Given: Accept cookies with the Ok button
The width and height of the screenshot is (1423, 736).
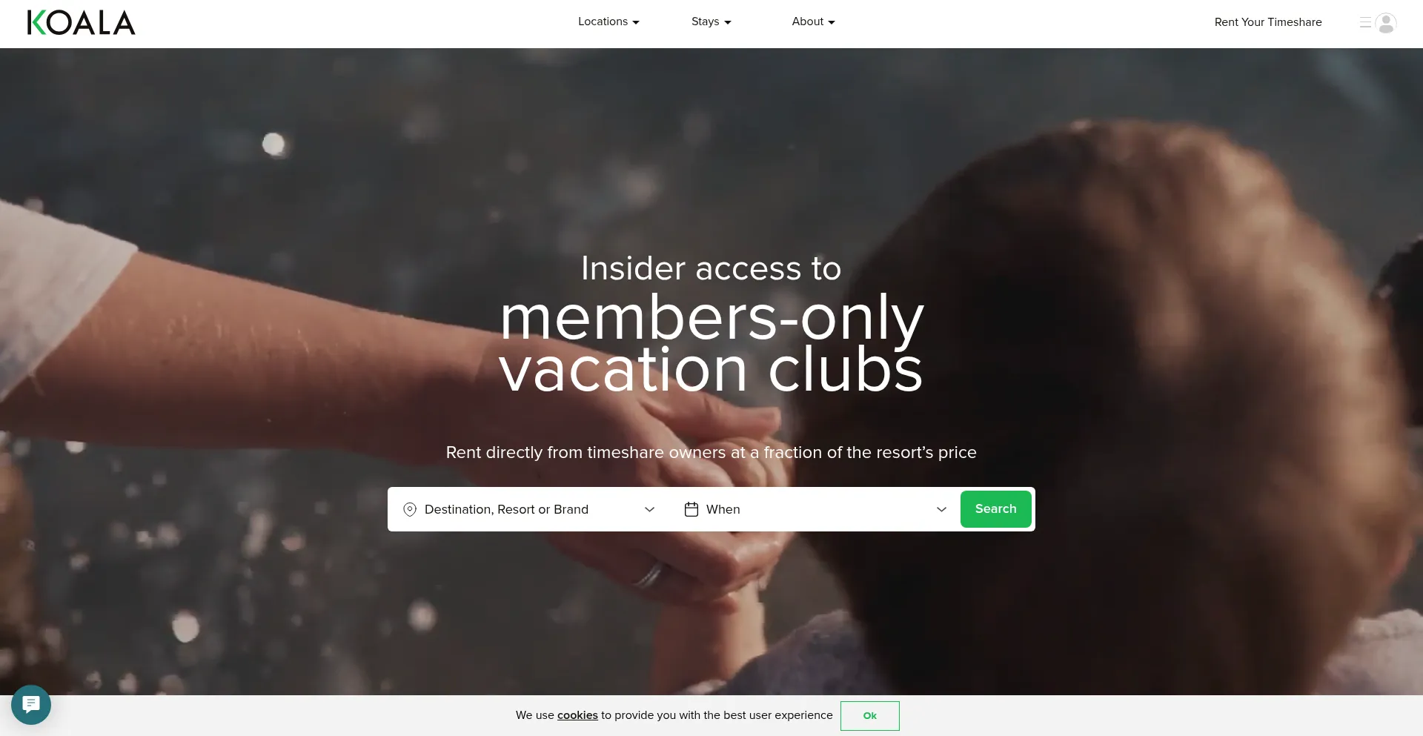Looking at the screenshot, I should (x=870, y=716).
